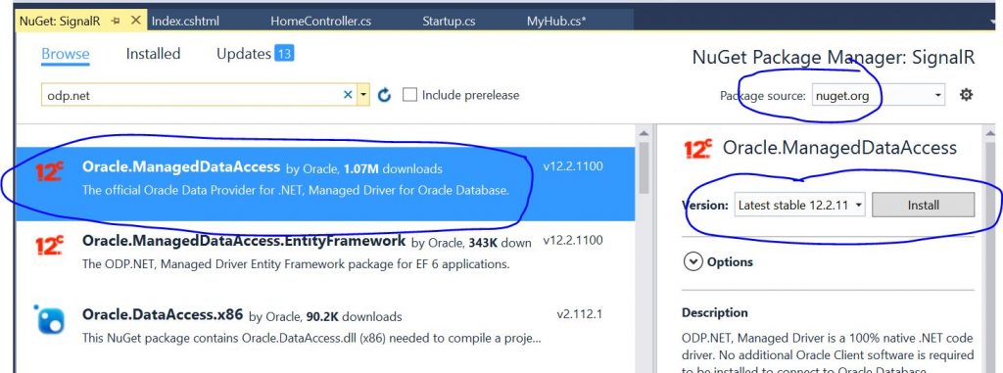This screenshot has width=1003, height=373.
Task: Switch to the Installed tab
Action: coord(153,54)
